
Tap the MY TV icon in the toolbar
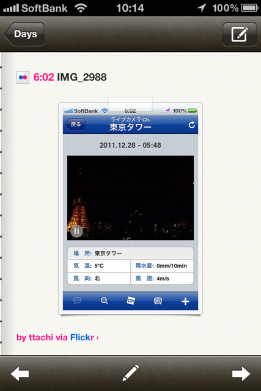[x=158, y=301]
